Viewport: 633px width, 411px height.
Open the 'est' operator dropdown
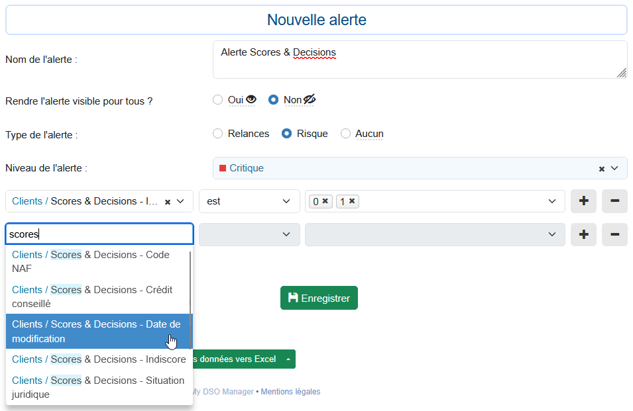tap(249, 201)
